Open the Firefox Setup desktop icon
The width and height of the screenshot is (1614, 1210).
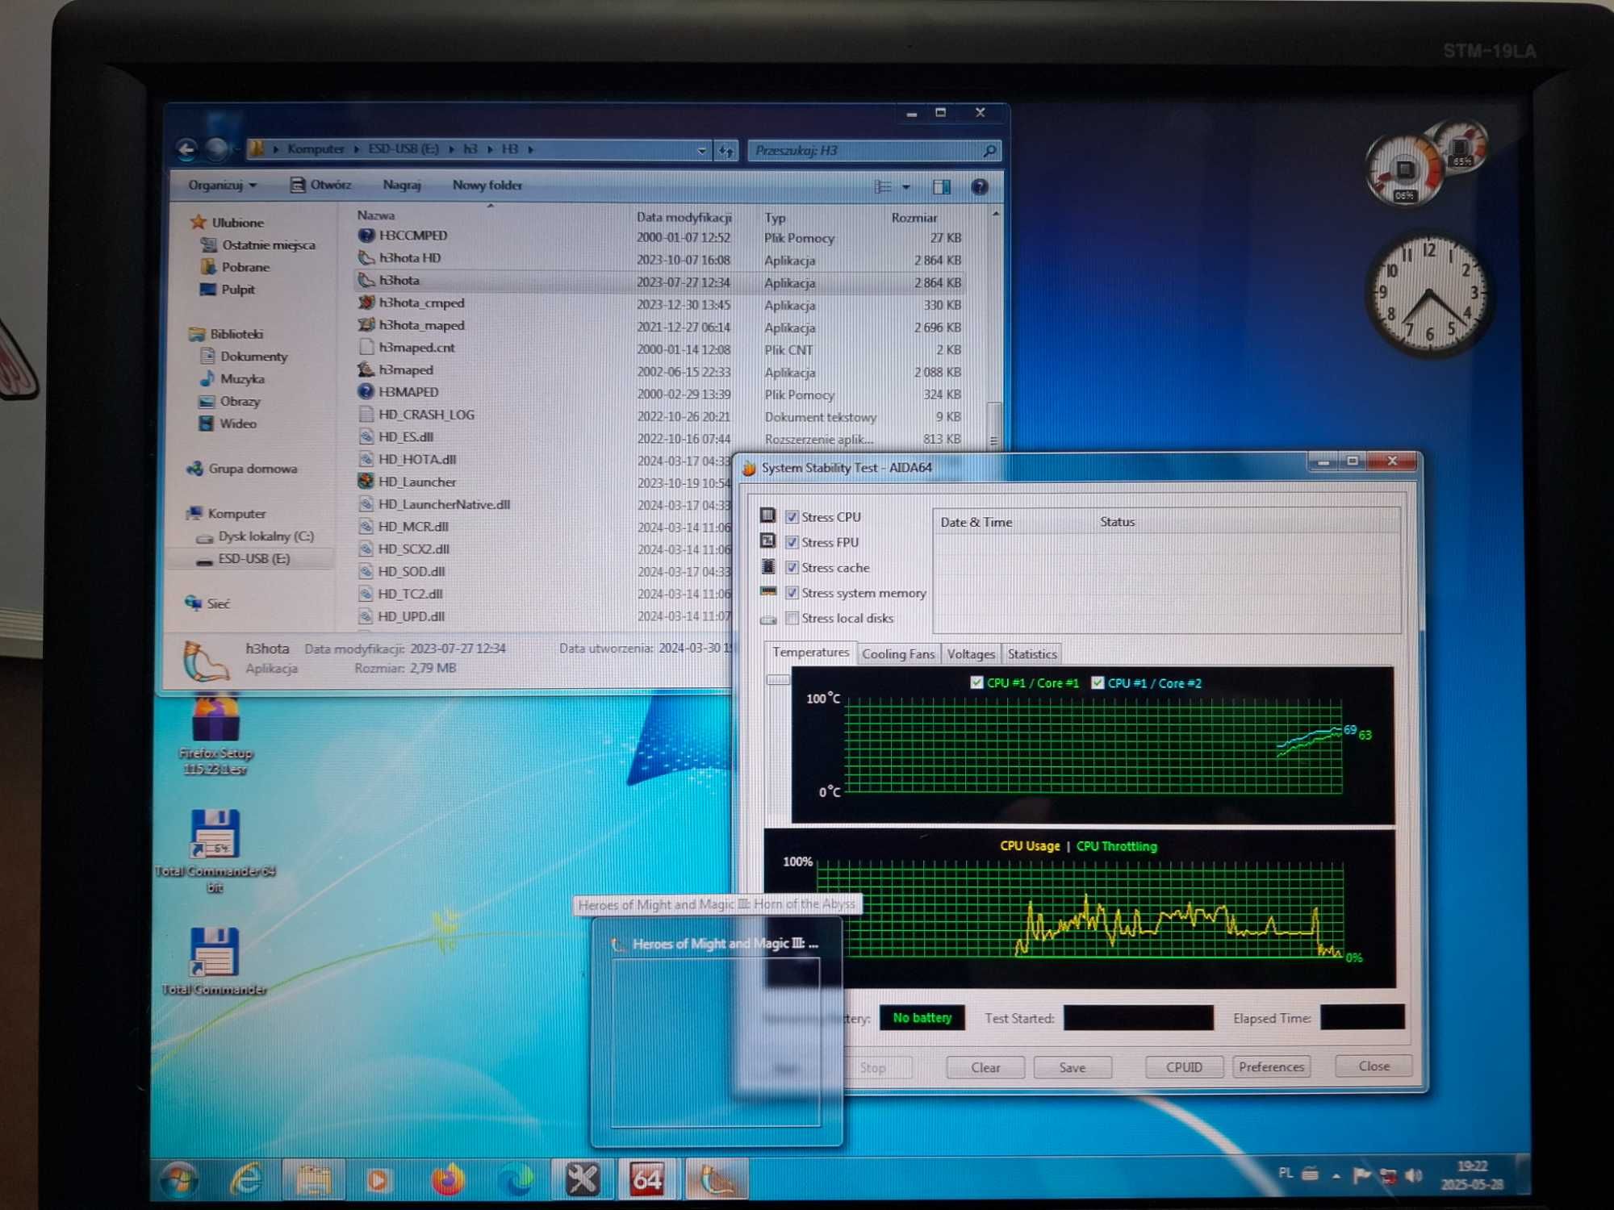pyautogui.click(x=215, y=718)
